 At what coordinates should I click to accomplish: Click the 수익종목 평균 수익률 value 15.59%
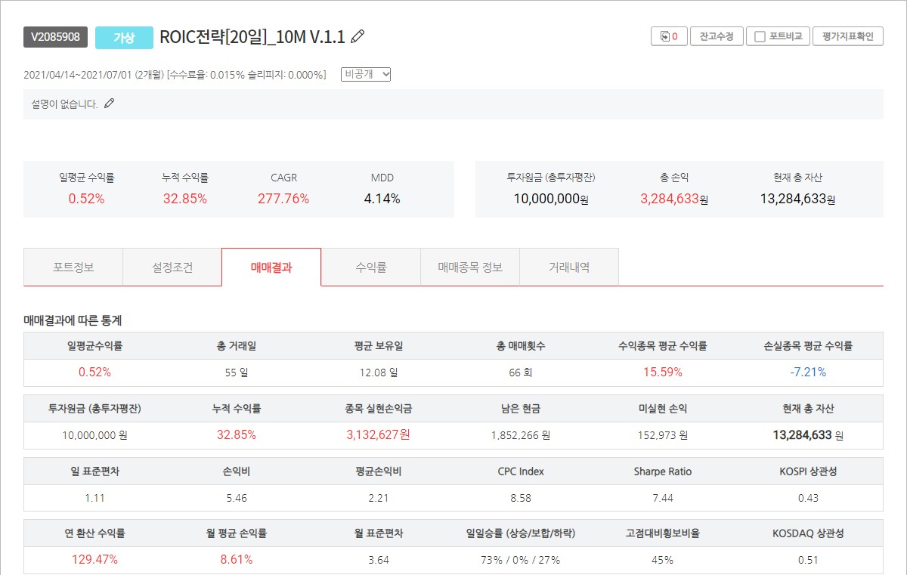[663, 372]
